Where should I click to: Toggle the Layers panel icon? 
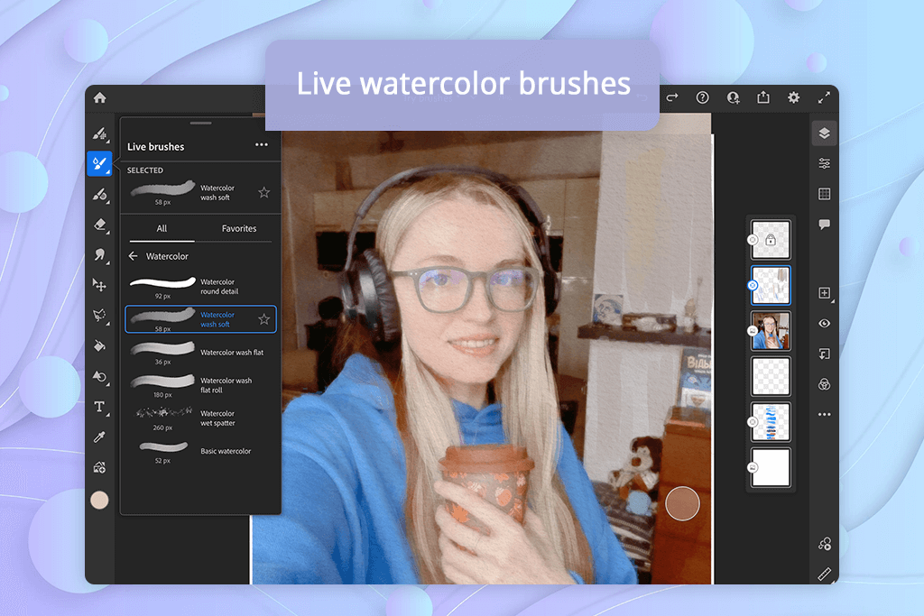[825, 133]
